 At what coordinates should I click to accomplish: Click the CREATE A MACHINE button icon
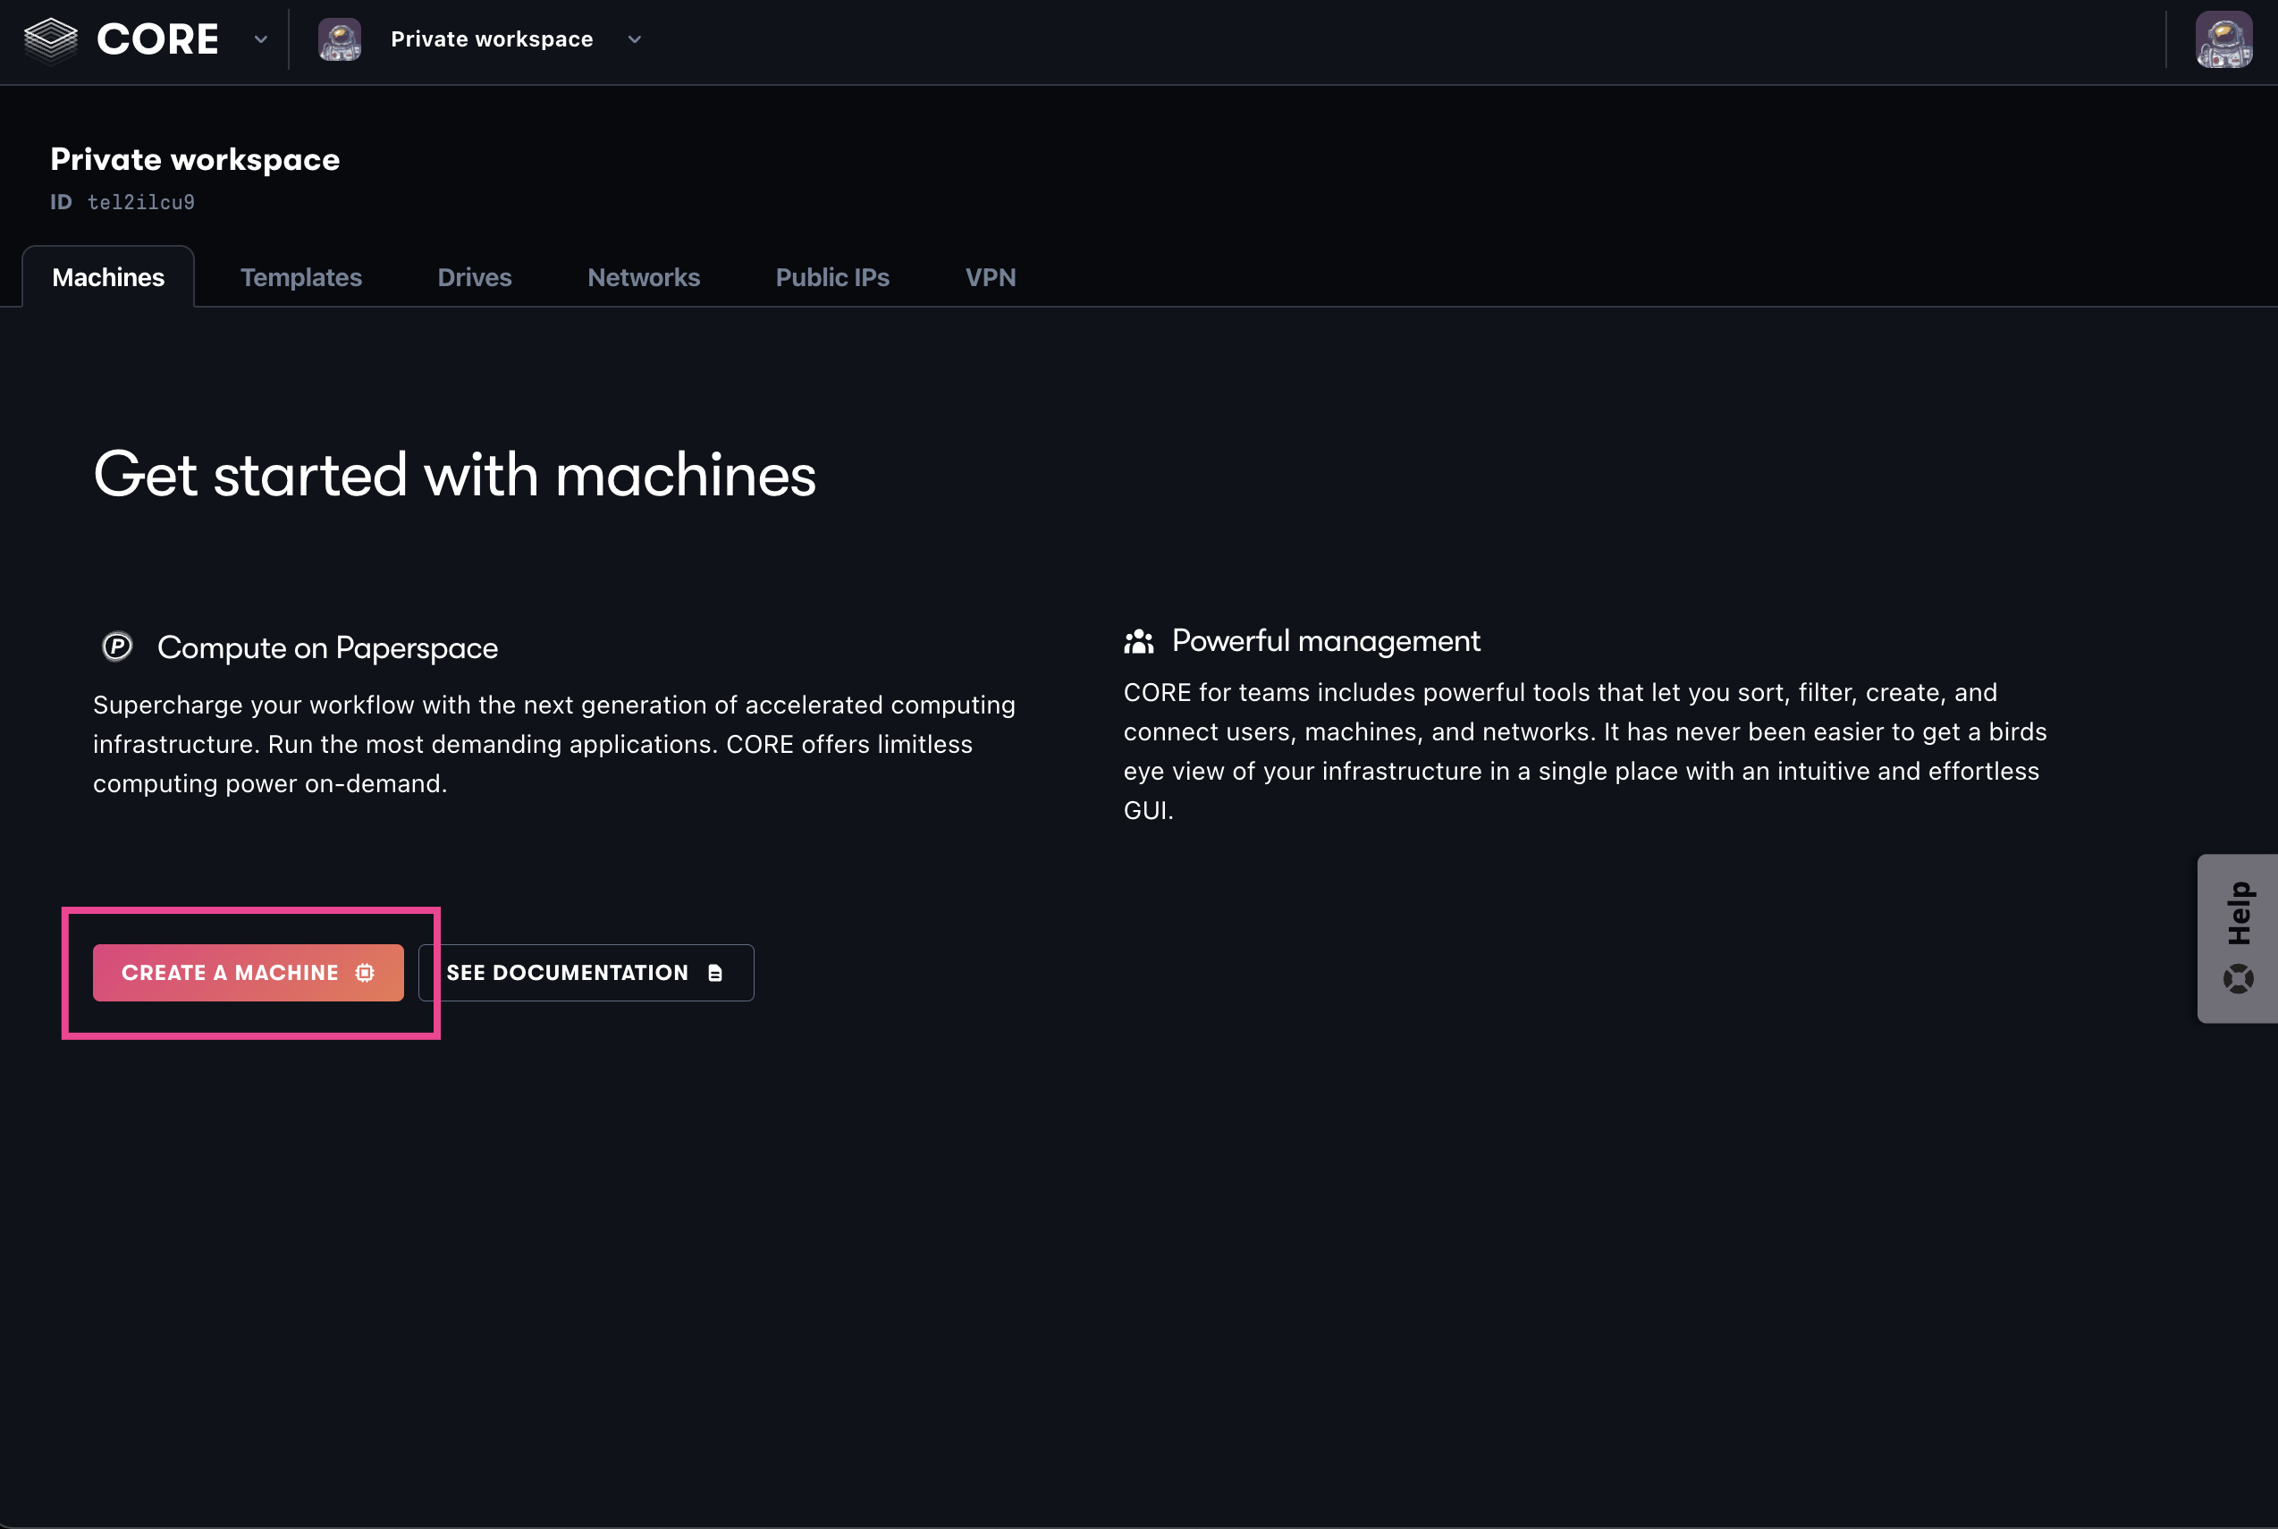[x=365, y=971]
